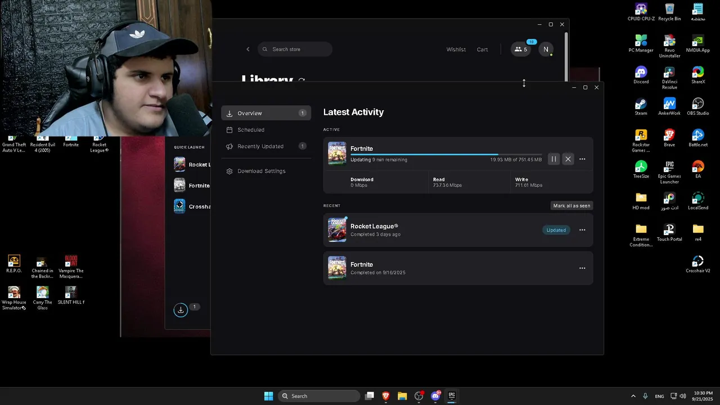Open more options for Rocket League entry
Screen dimensions: 720x405
coord(582,230)
